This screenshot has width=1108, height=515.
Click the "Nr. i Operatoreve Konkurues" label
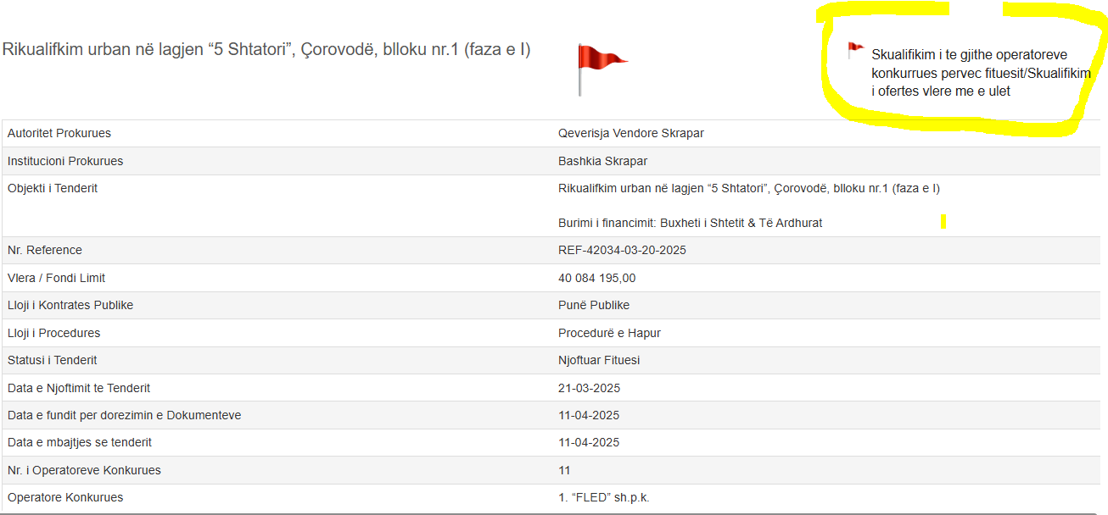(84, 470)
